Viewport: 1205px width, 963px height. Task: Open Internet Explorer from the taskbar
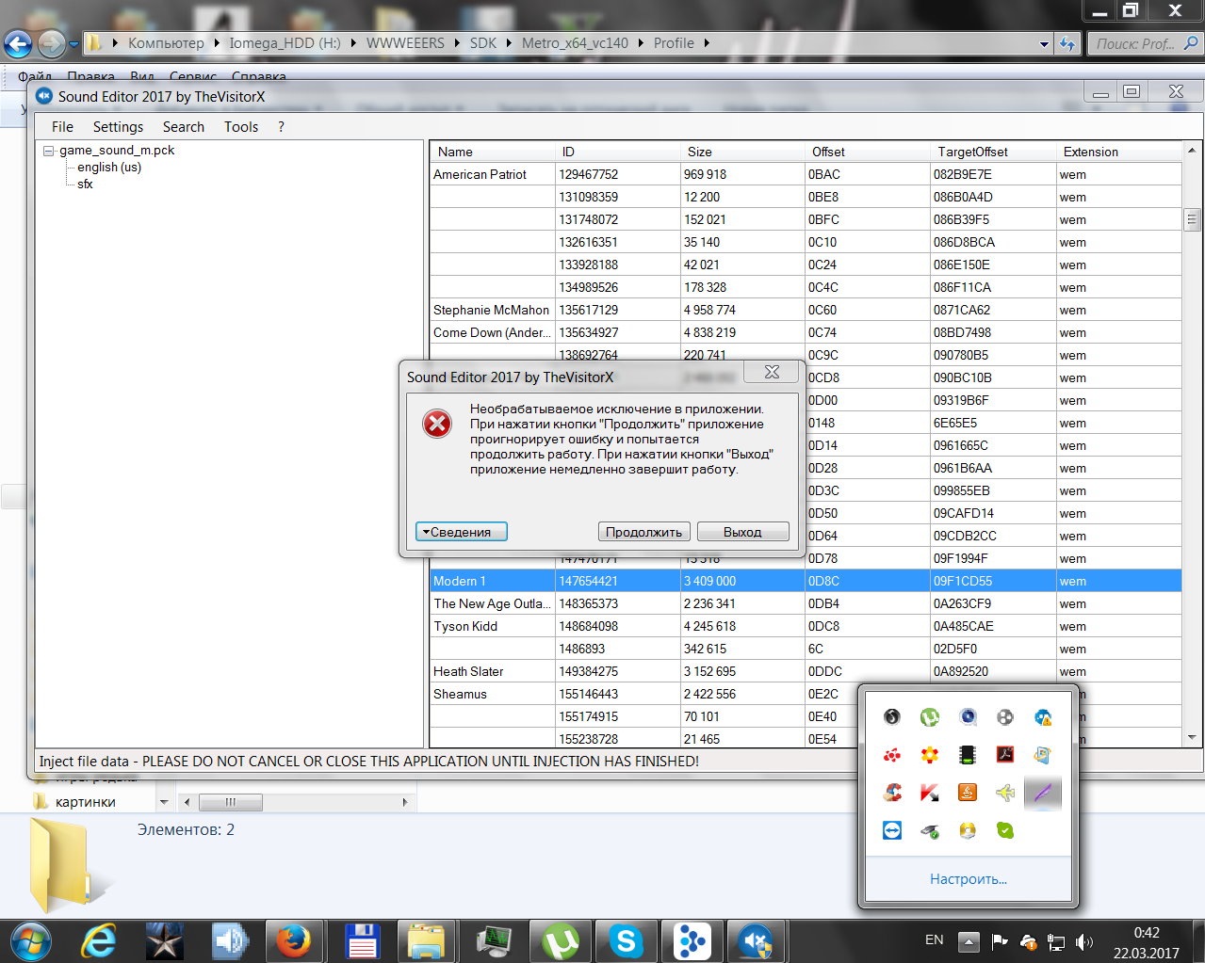[98, 940]
